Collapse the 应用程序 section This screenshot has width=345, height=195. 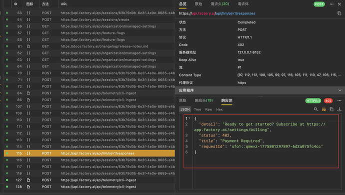(x=339, y=90)
